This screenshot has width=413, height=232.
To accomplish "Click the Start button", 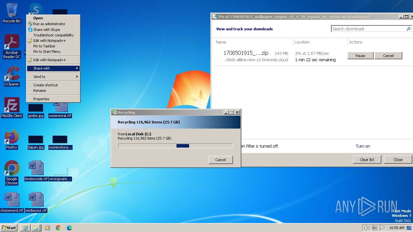I will (9, 228).
